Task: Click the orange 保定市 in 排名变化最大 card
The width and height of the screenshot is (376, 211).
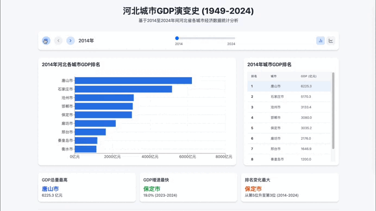Action: (253, 189)
